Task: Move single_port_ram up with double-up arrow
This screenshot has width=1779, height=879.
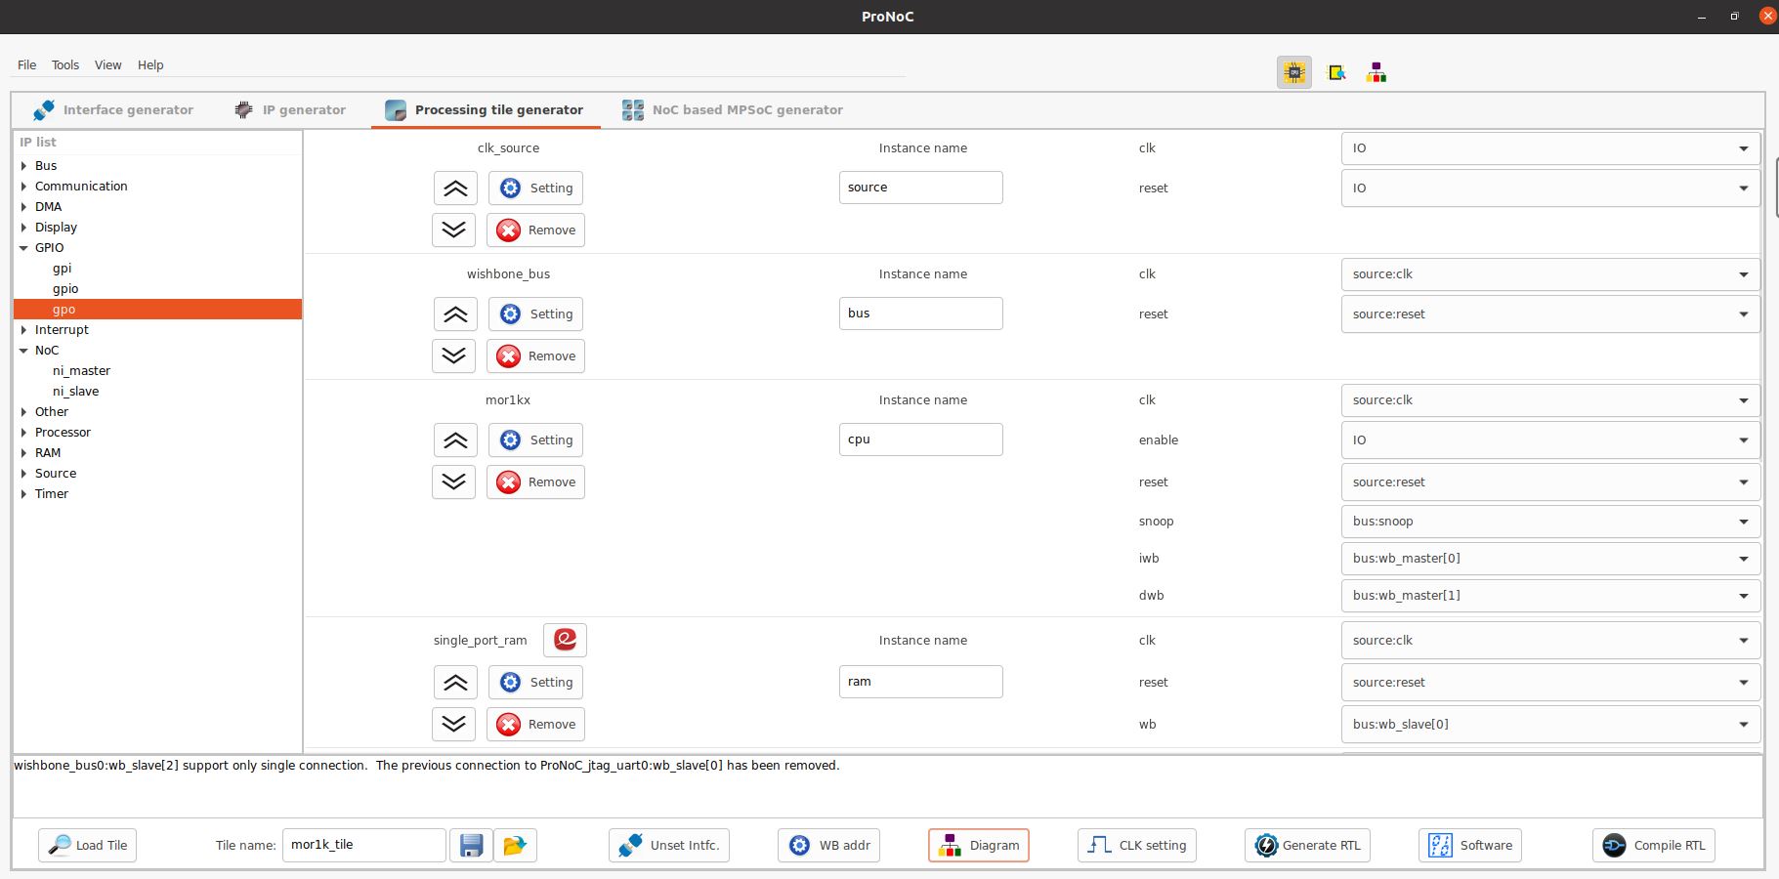Action: click(455, 683)
